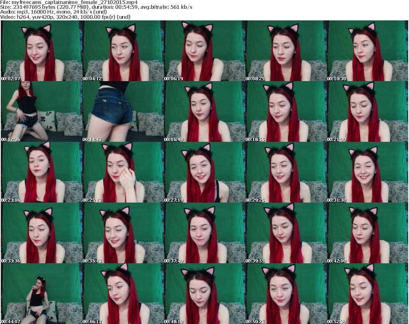
Task: Click the 'Video: h264, yuv420p' line
Action: [65, 17]
